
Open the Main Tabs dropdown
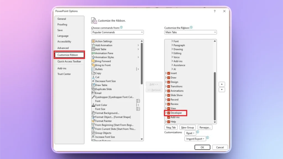point(190,32)
